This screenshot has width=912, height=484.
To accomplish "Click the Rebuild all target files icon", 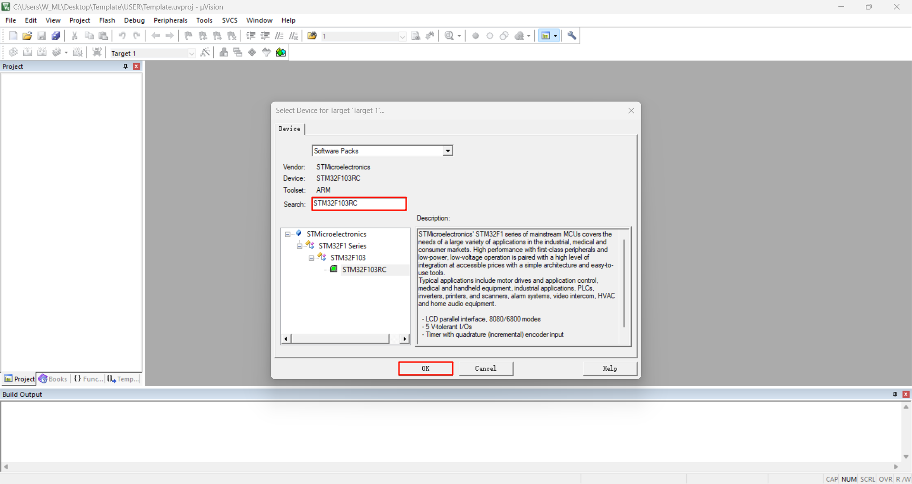I will pos(42,52).
